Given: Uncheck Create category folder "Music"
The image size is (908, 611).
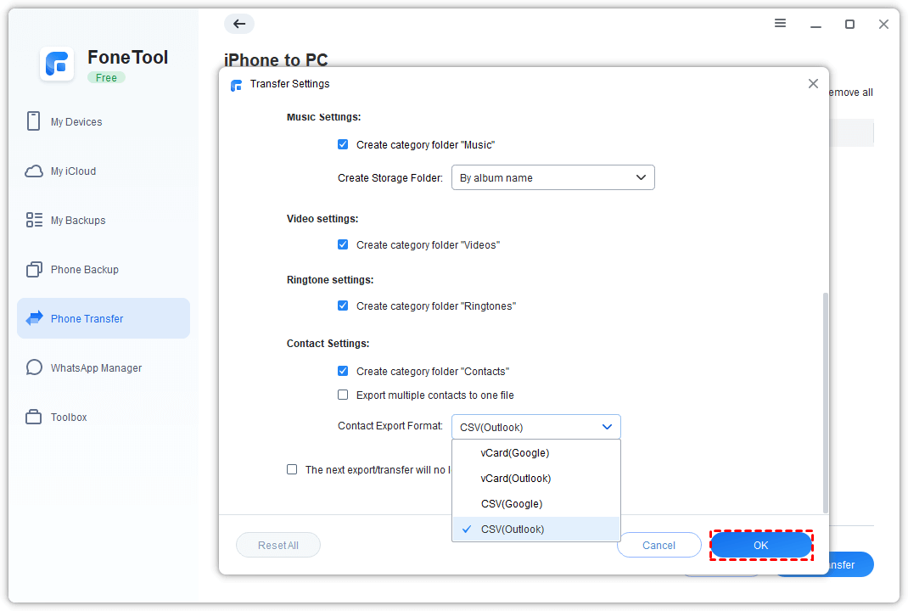Looking at the screenshot, I should click(x=343, y=145).
